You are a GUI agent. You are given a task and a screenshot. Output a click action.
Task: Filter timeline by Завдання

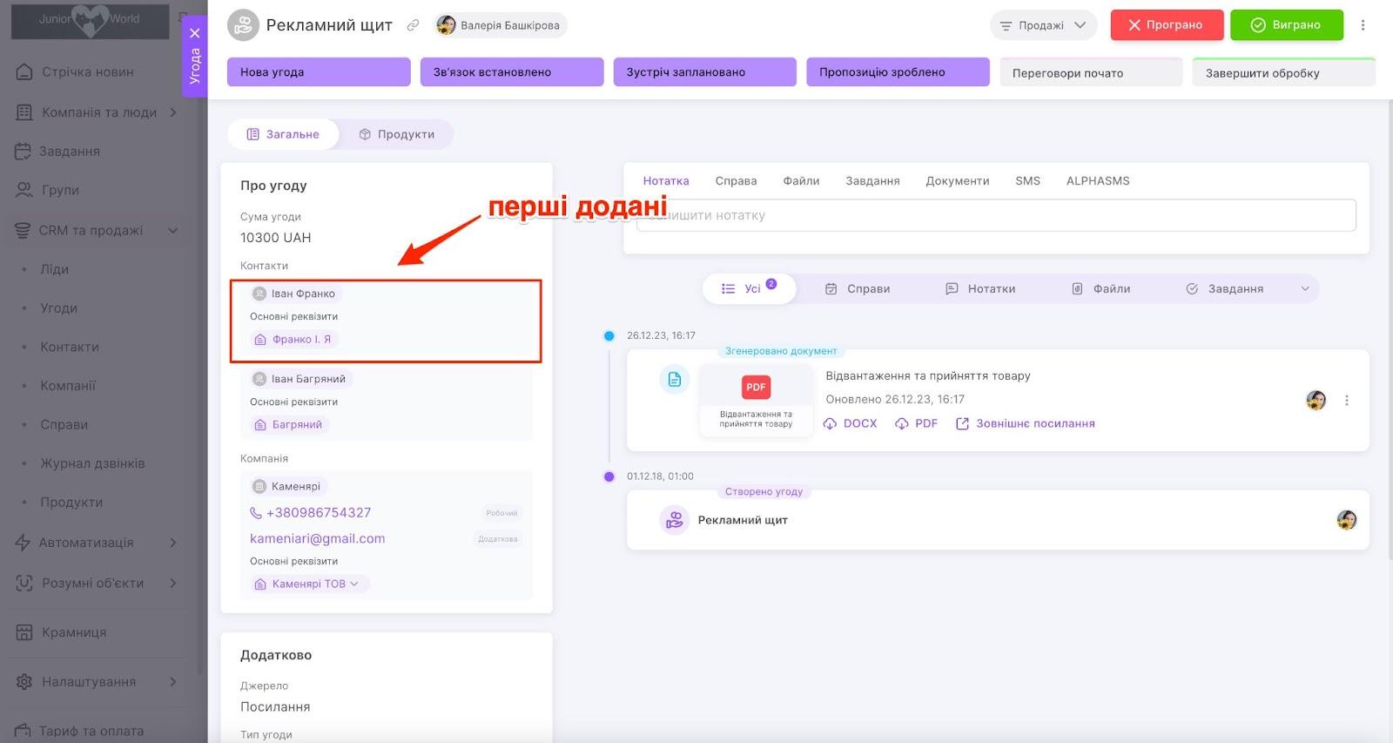[x=1224, y=289]
